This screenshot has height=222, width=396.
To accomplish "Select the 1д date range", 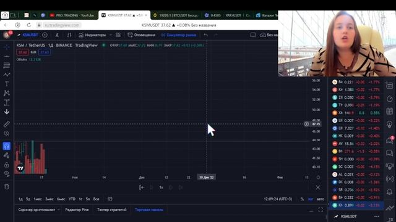I will pos(20,199).
